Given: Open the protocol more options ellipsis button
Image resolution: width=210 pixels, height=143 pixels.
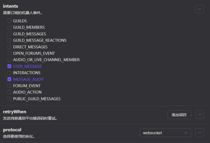Looking at the screenshot, I should coord(199,133).
